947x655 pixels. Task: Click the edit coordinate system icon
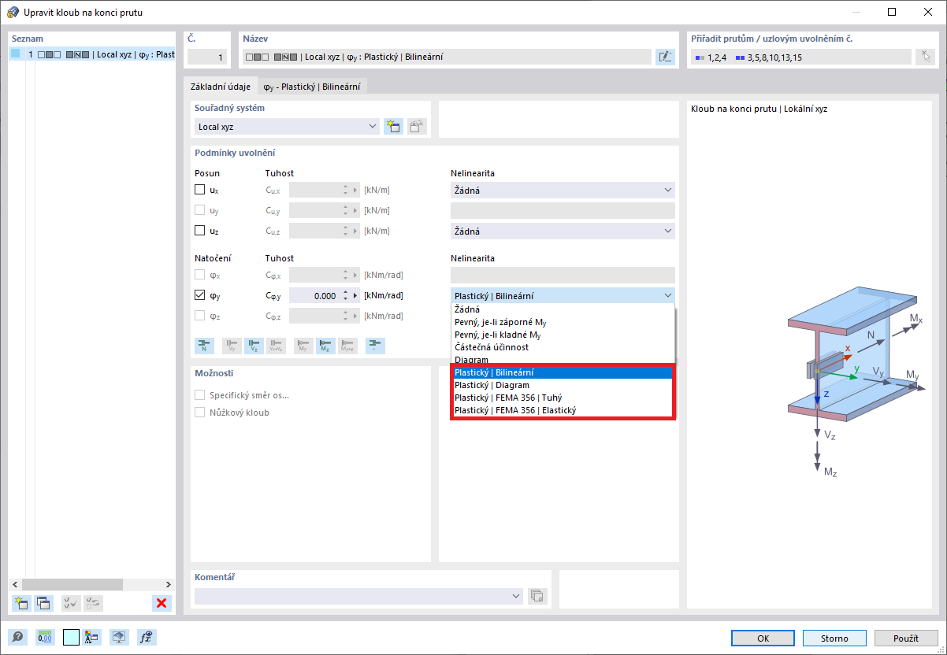pos(417,126)
